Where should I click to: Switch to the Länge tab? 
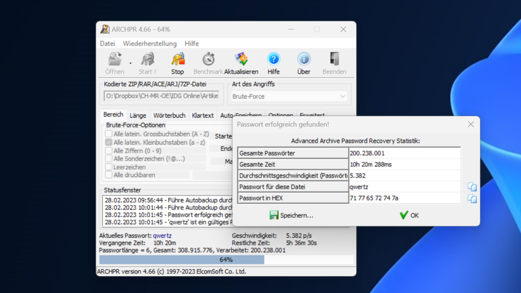tap(138, 115)
